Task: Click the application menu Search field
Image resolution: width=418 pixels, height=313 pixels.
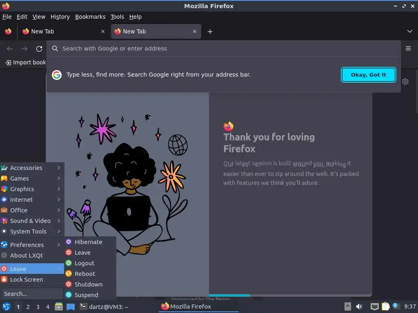Action: 32,294
